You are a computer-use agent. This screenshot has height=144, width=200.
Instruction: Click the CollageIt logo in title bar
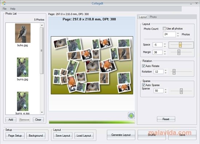(x=4, y=3)
